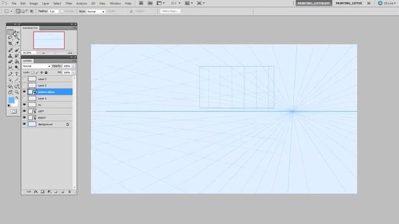Open the Image menu

[x=34, y=4]
